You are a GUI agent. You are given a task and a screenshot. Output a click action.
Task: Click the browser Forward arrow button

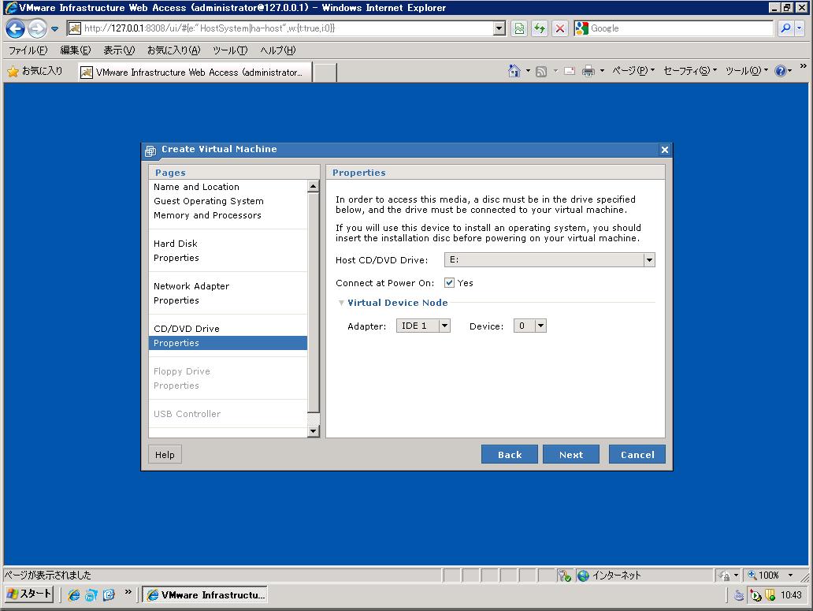[37, 28]
